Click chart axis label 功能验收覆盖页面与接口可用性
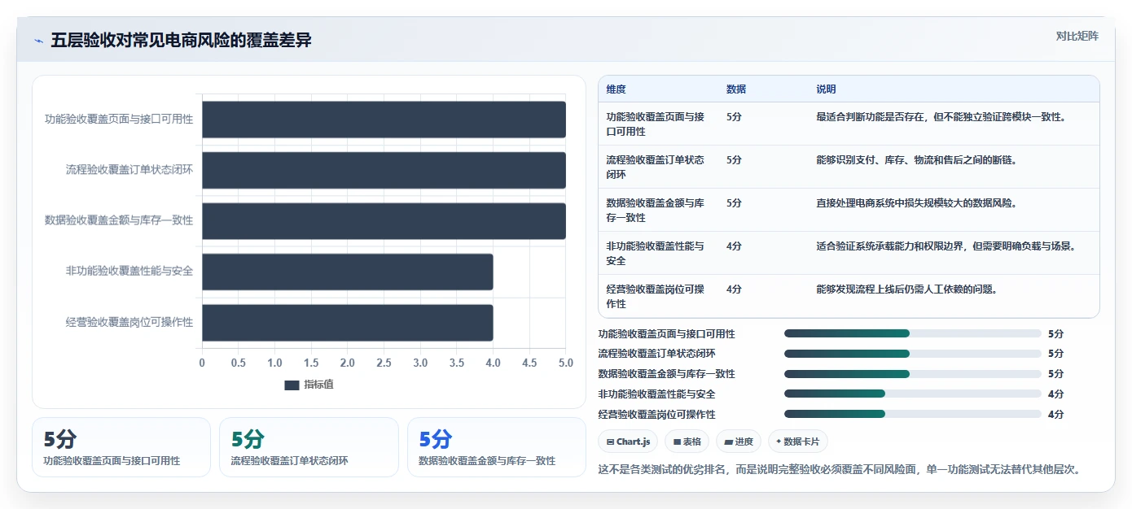The width and height of the screenshot is (1132, 509). tap(119, 120)
